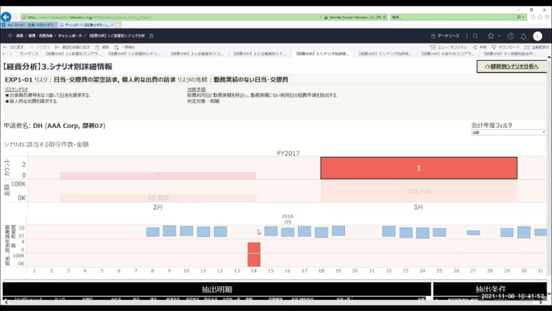This screenshot has width=552, height=311.
Task: Click the 更新 refresh toolbar item
Action: click(102, 47)
